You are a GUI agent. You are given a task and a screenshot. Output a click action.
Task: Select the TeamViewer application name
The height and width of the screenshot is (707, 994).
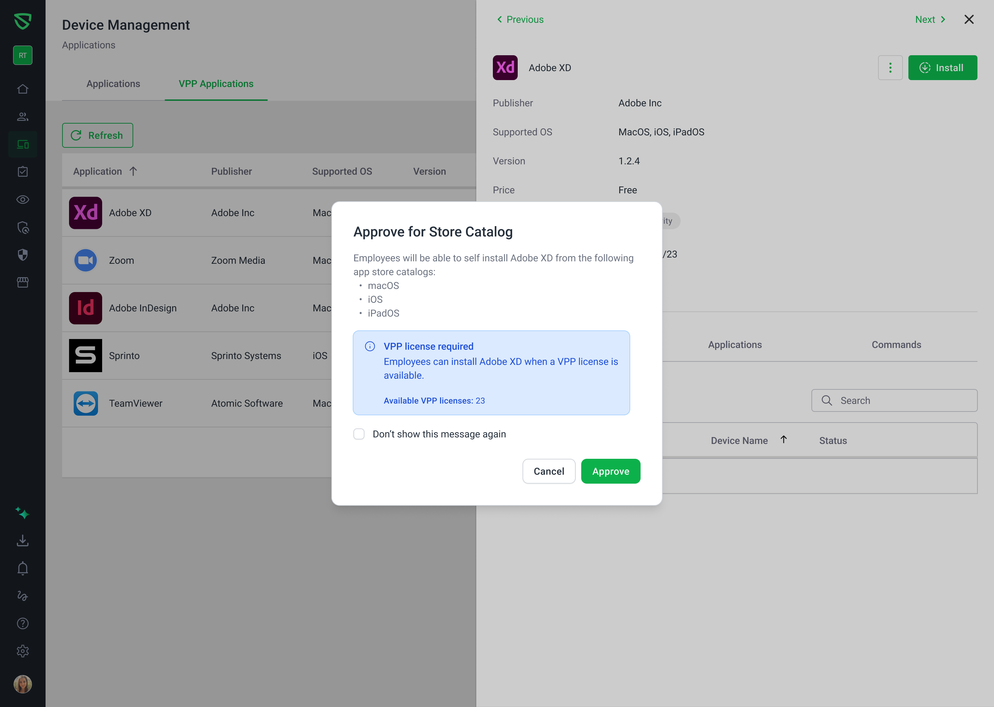[x=135, y=403]
